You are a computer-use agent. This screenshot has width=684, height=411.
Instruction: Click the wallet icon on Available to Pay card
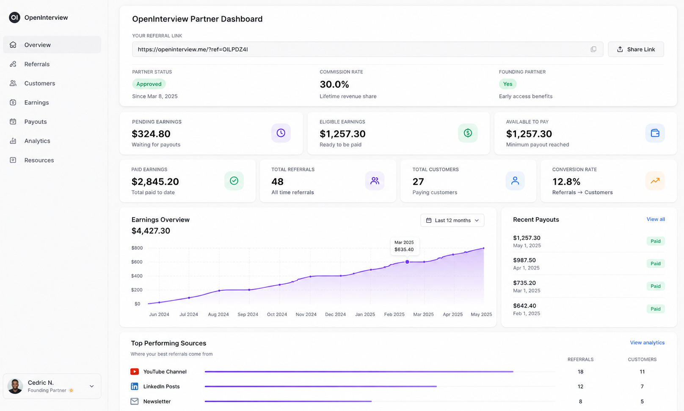655,133
